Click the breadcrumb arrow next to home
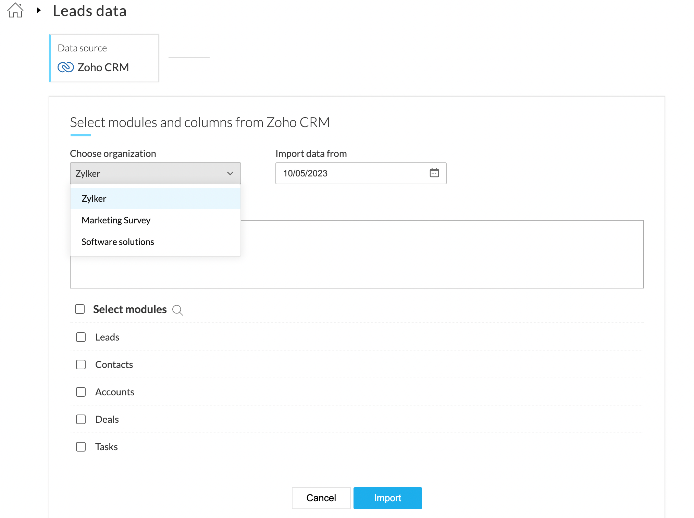This screenshot has width=694, height=518. click(39, 10)
